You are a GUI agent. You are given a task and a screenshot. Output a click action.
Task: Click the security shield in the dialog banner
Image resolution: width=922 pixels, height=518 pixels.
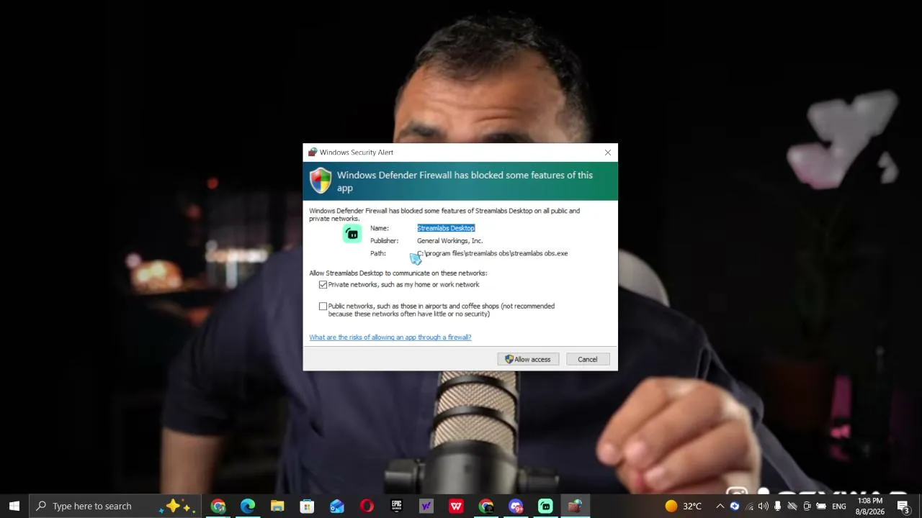tap(321, 181)
